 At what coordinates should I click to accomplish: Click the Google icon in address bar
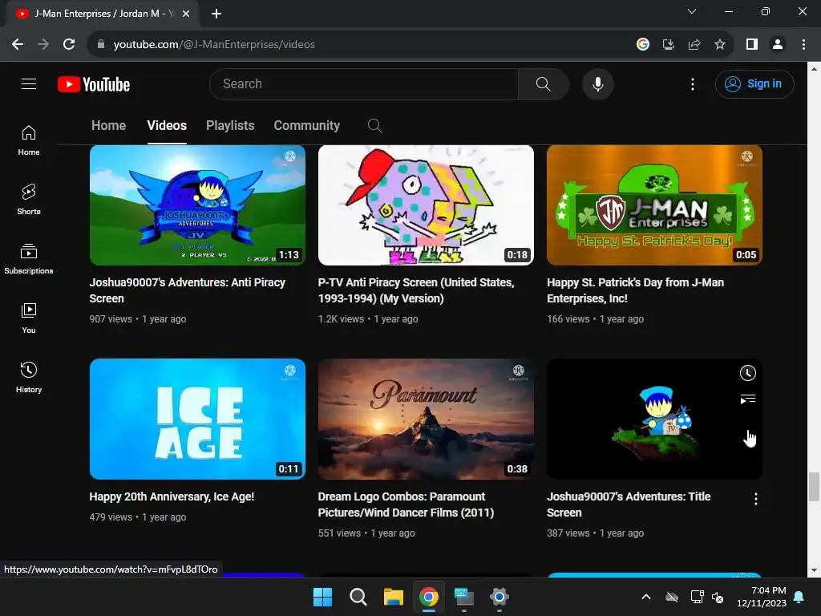pyautogui.click(x=642, y=45)
